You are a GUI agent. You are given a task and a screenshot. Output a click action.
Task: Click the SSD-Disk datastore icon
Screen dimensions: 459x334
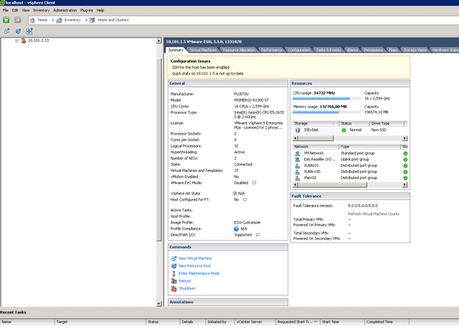pyautogui.click(x=298, y=130)
